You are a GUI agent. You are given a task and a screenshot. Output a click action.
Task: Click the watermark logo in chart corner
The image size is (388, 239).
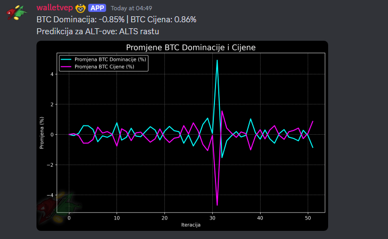54,206
